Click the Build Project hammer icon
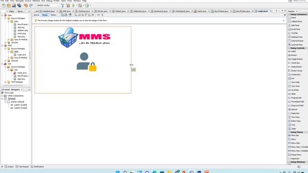This screenshot has height=173, width=308. pyautogui.click(x=63, y=5)
